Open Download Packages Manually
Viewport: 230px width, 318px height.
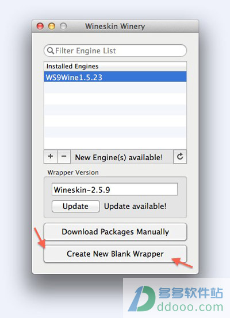point(115,232)
